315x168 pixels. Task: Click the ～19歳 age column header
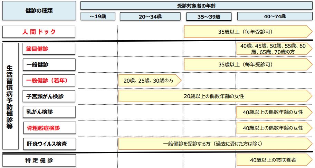[x=98, y=16]
